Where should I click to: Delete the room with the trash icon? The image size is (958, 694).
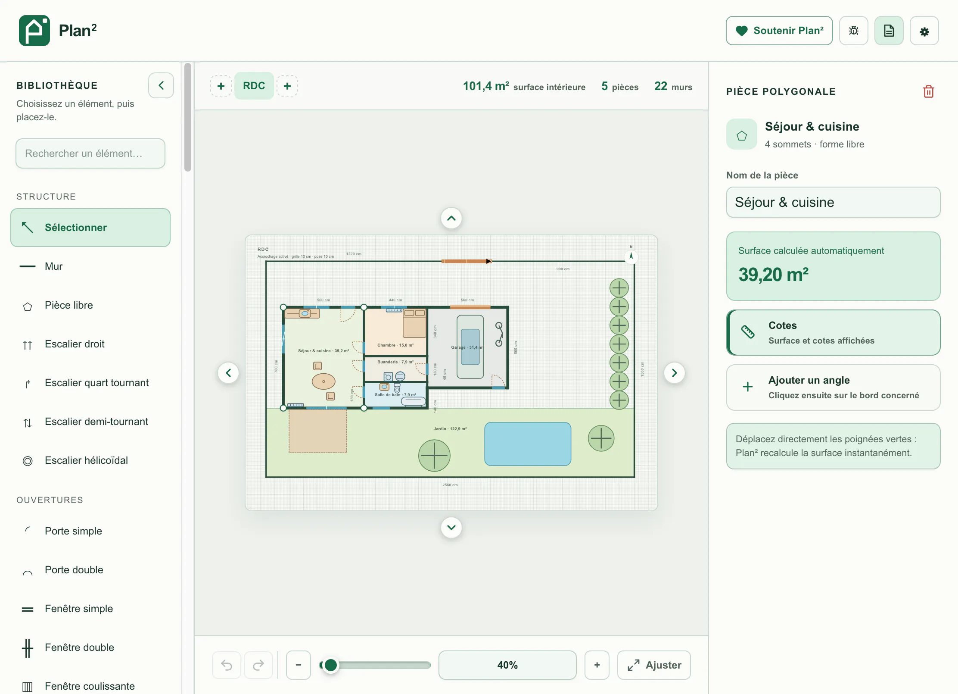pyautogui.click(x=928, y=91)
